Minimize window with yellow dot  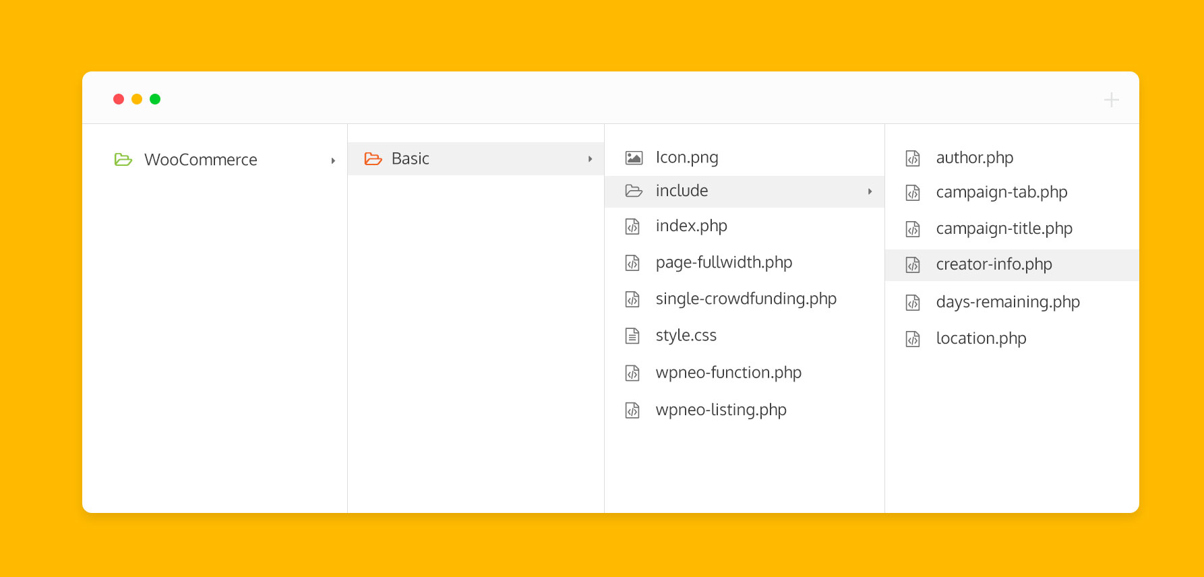137,99
